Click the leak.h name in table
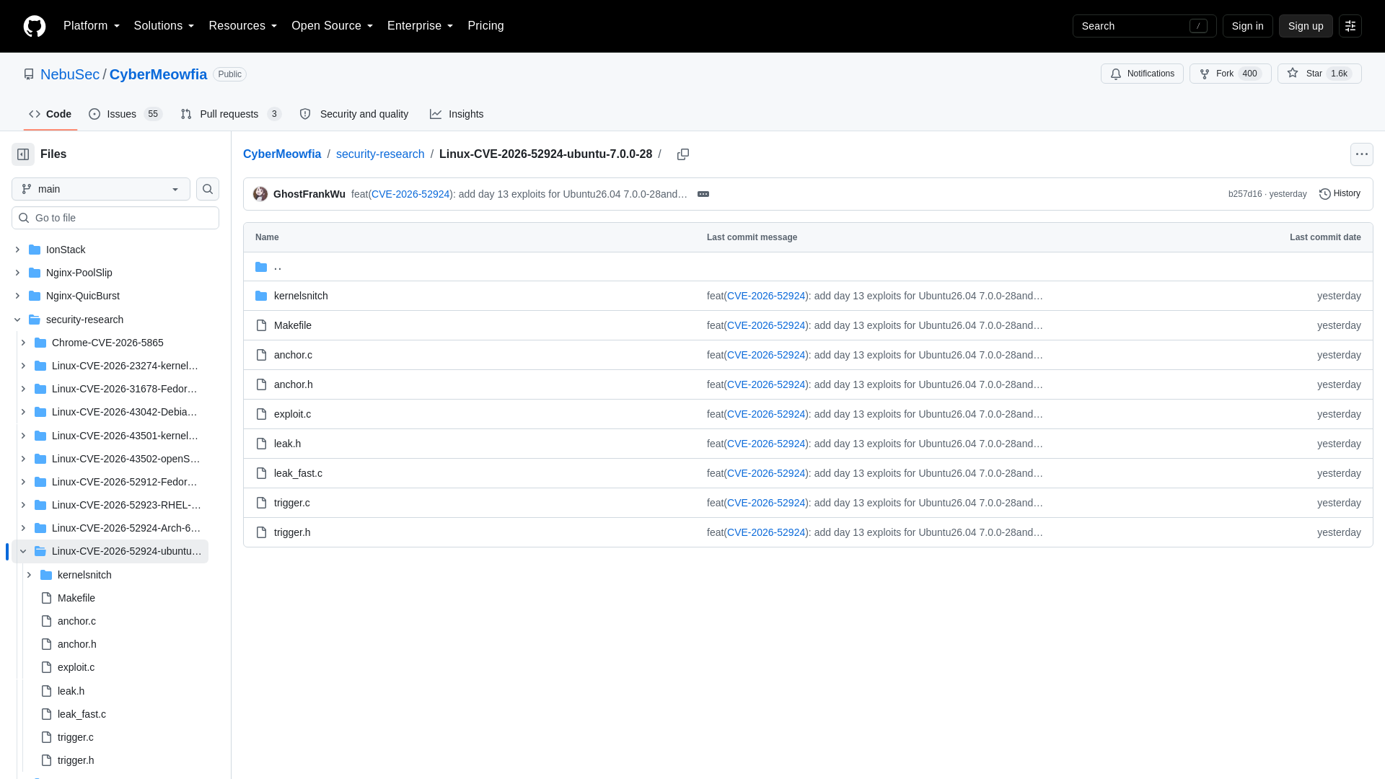This screenshot has height=779, width=1385. click(287, 444)
